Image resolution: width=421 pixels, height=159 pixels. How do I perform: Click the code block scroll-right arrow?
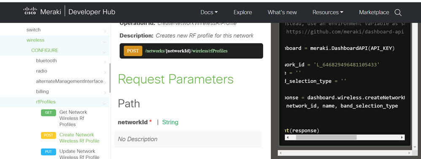click(x=402, y=137)
